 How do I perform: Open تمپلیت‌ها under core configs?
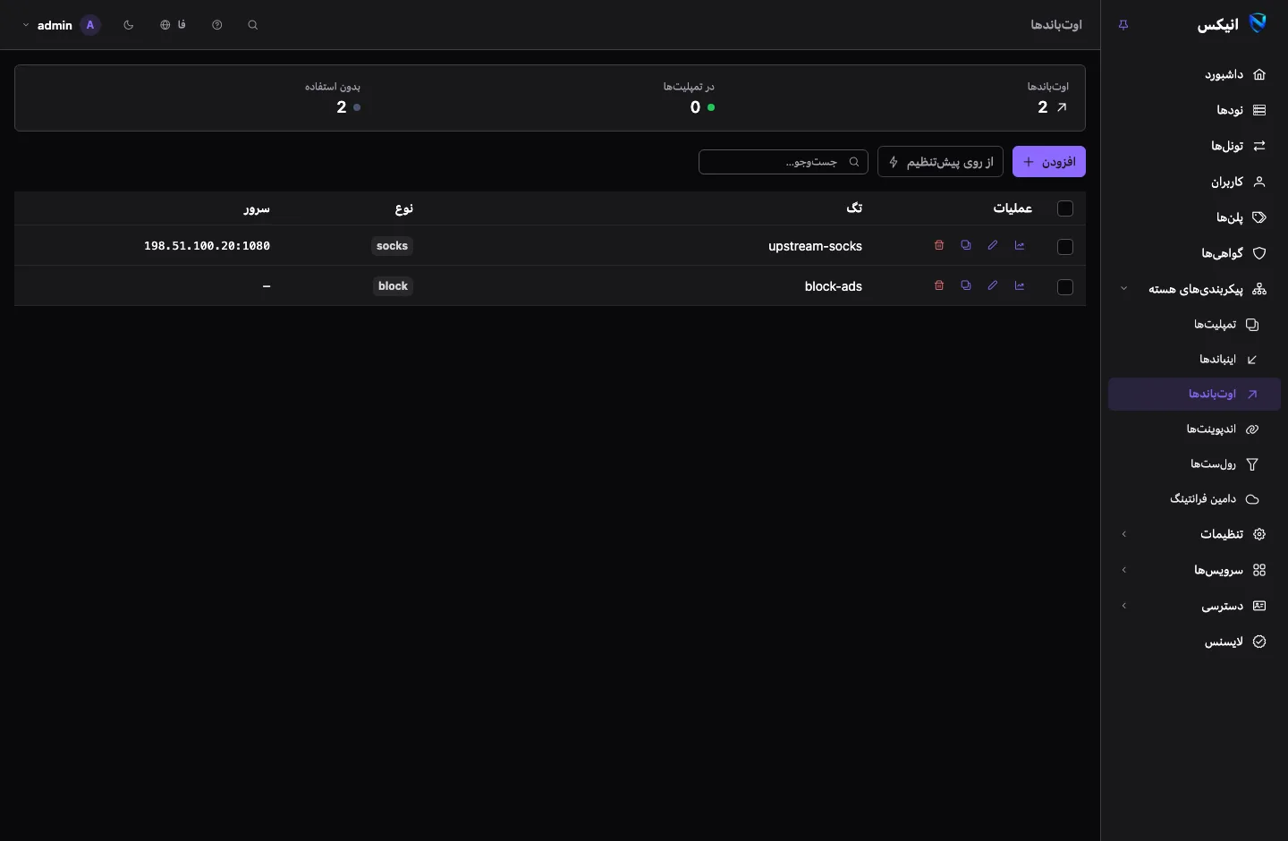click(1195, 324)
